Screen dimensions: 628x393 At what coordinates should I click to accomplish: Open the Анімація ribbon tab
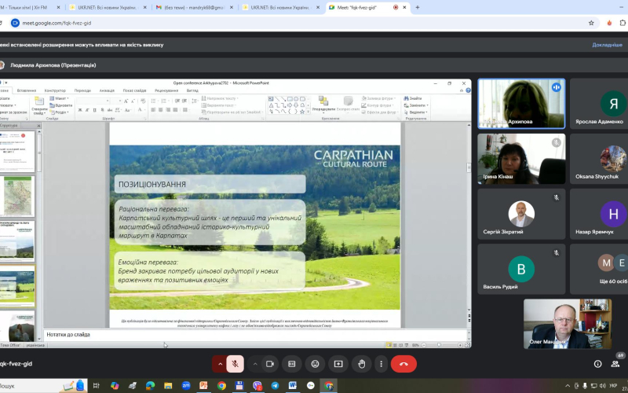coord(107,90)
